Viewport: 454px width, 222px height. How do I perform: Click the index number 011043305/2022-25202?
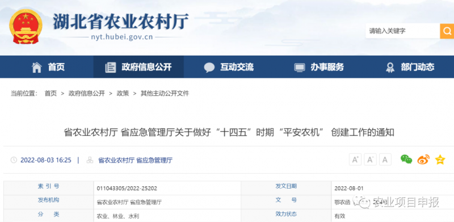coord(127,189)
